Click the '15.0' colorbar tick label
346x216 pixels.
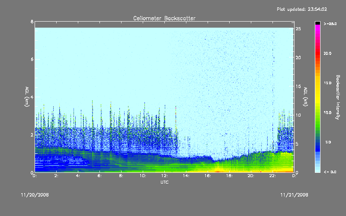click(327, 83)
